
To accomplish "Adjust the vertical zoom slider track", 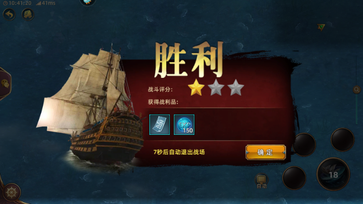I will pyautogui.click(x=357, y=90).
